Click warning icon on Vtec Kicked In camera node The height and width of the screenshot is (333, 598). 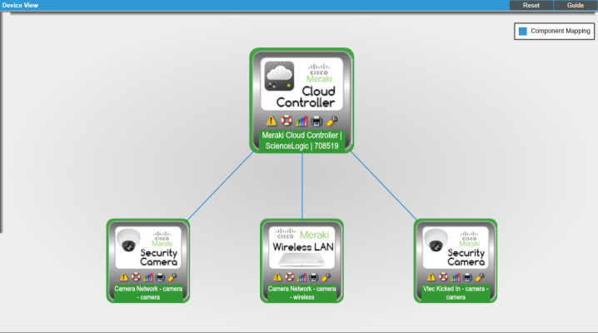(431, 277)
